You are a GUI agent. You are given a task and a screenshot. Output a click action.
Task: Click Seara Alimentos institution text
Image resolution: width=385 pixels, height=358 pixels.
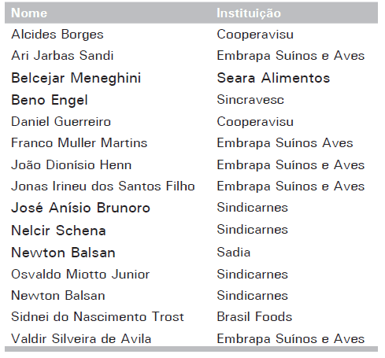(x=273, y=78)
